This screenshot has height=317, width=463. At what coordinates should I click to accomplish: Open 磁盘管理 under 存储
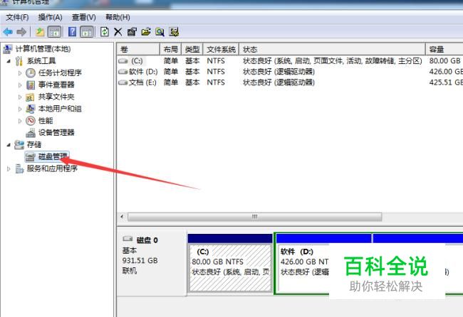pyautogui.click(x=53, y=156)
